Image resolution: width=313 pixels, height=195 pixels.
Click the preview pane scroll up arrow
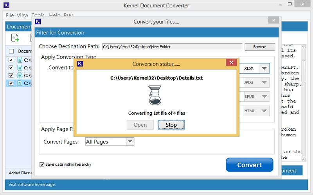point(304,47)
